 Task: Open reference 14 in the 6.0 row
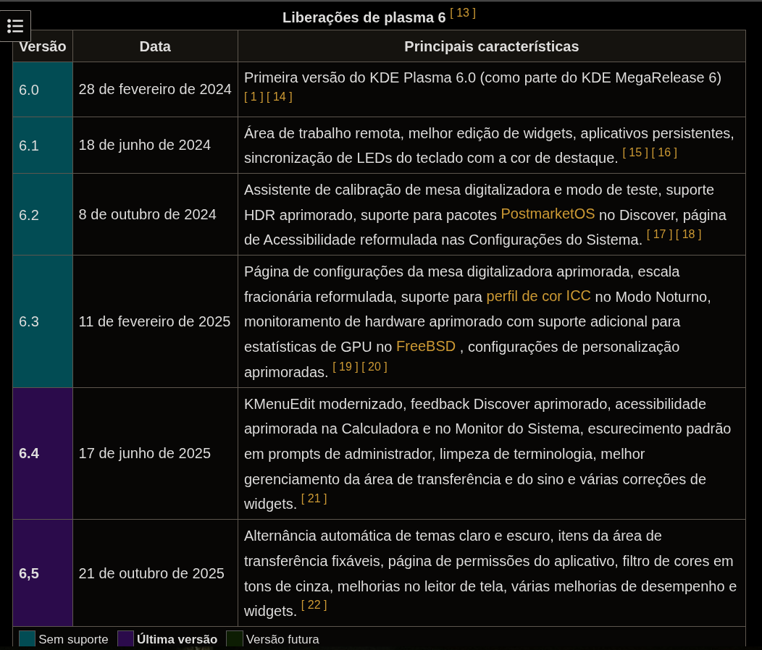(x=280, y=97)
